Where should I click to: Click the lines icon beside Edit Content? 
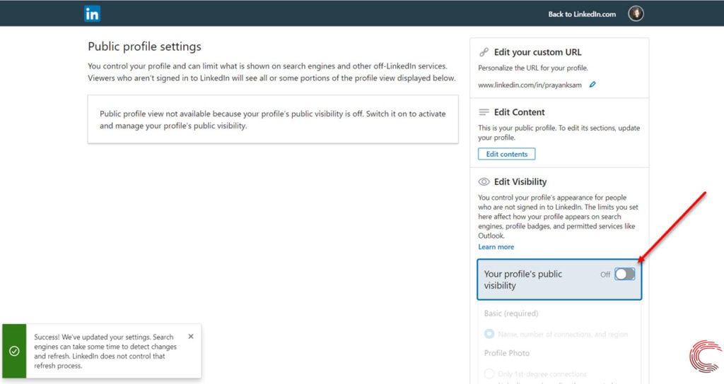click(x=484, y=112)
